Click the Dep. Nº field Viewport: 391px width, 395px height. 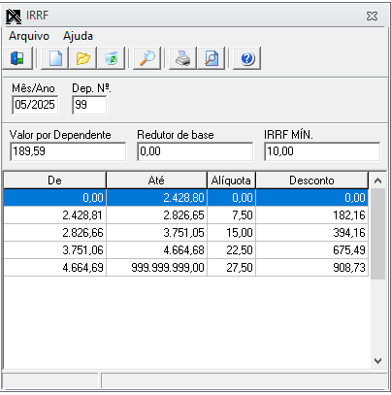(89, 105)
